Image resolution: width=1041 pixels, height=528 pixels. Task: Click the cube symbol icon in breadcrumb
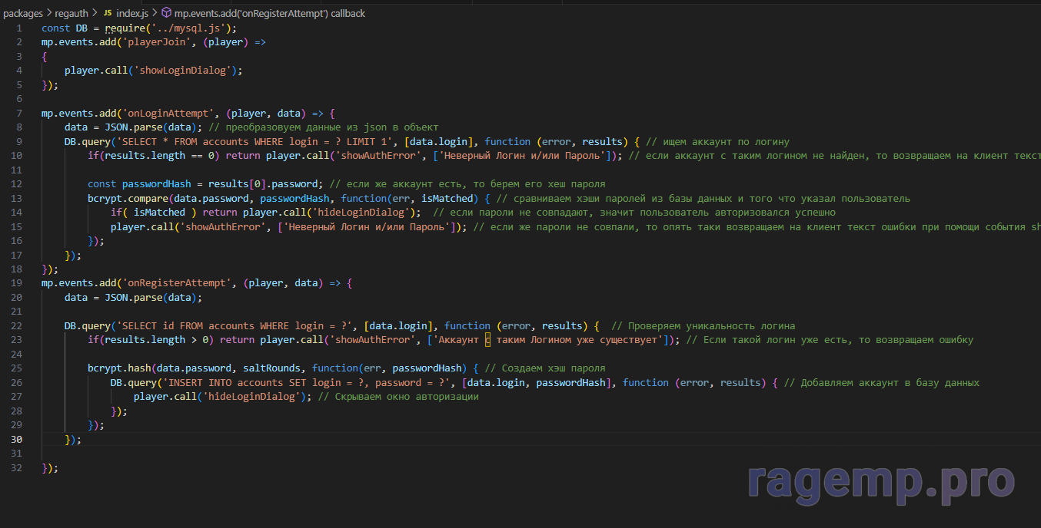pyautogui.click(x=166, y=13)
